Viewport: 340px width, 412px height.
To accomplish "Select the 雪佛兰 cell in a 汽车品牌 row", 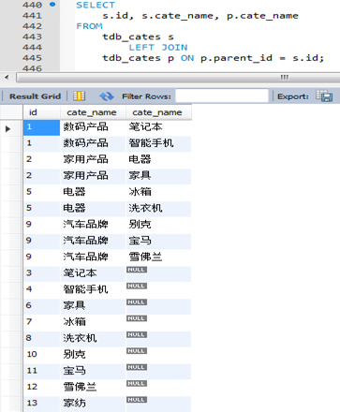I will click(158, 257).
